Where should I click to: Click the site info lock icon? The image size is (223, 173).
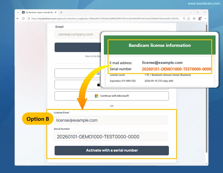(29, 18)
